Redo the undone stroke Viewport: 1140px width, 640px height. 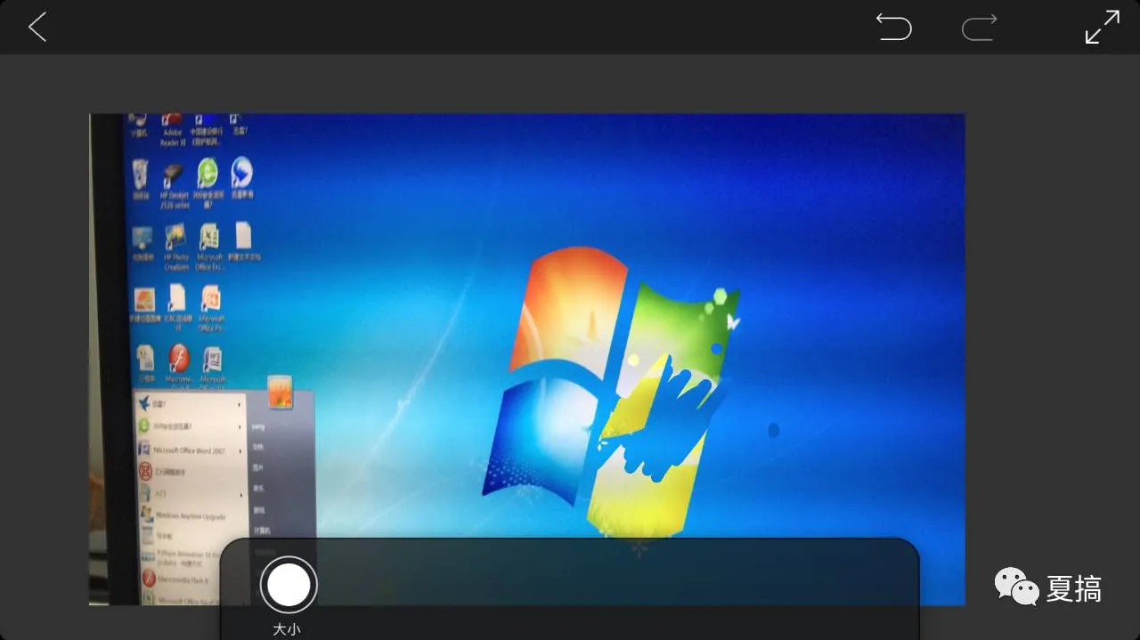(979, 28)
